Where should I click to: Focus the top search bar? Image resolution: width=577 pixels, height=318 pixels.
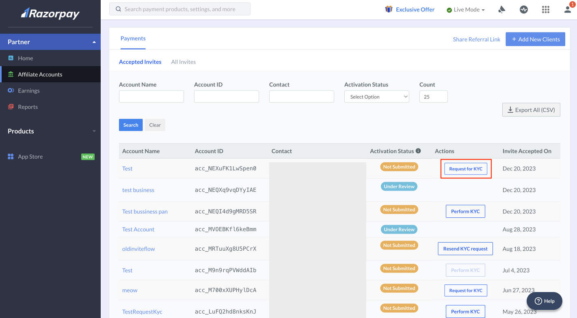click(x=180, y=9)
